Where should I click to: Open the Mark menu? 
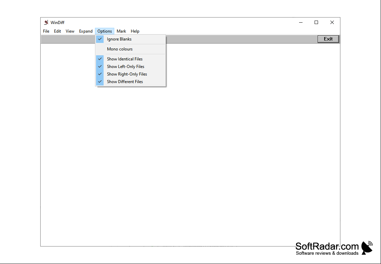tap(121, 31)
